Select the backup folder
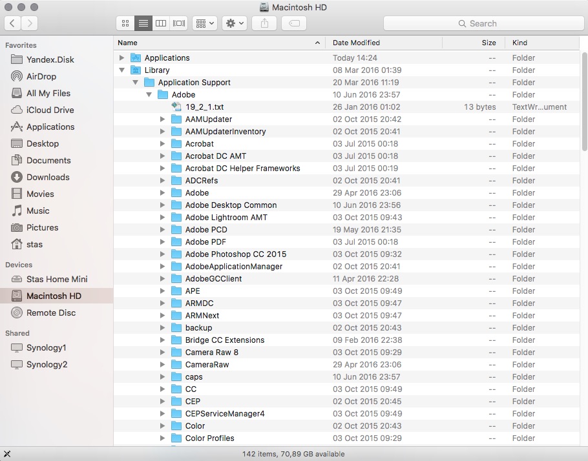 tap(346, 328)
